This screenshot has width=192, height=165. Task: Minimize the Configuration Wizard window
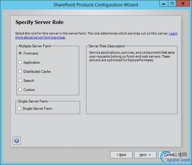point(164,4)
